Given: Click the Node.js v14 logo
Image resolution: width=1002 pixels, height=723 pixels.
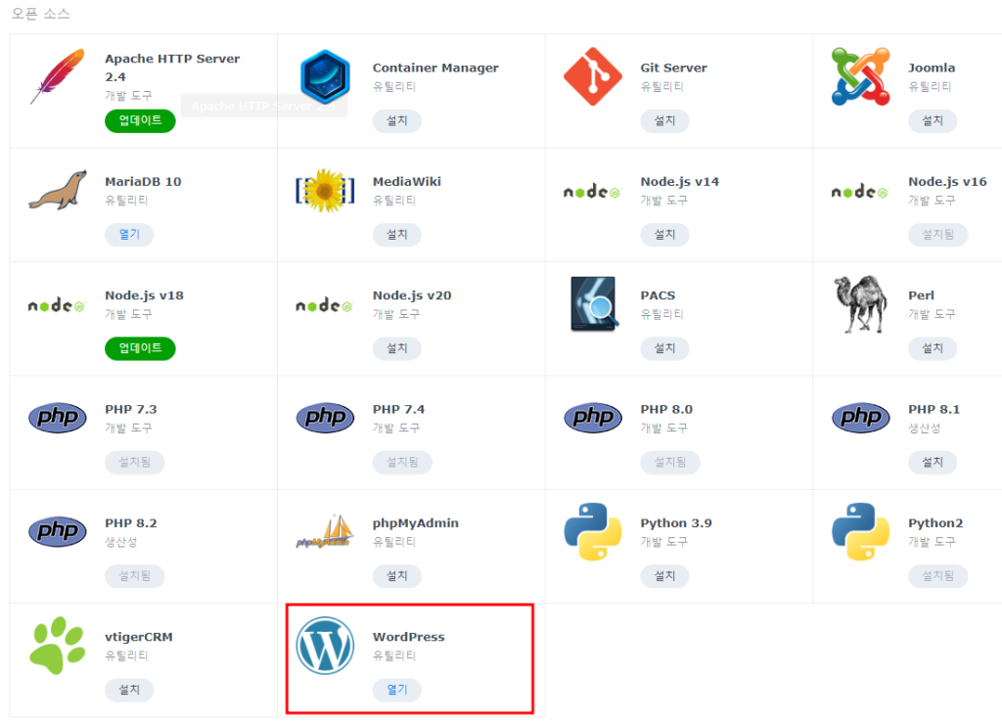Looking at the screenshot, I should 592,191.
